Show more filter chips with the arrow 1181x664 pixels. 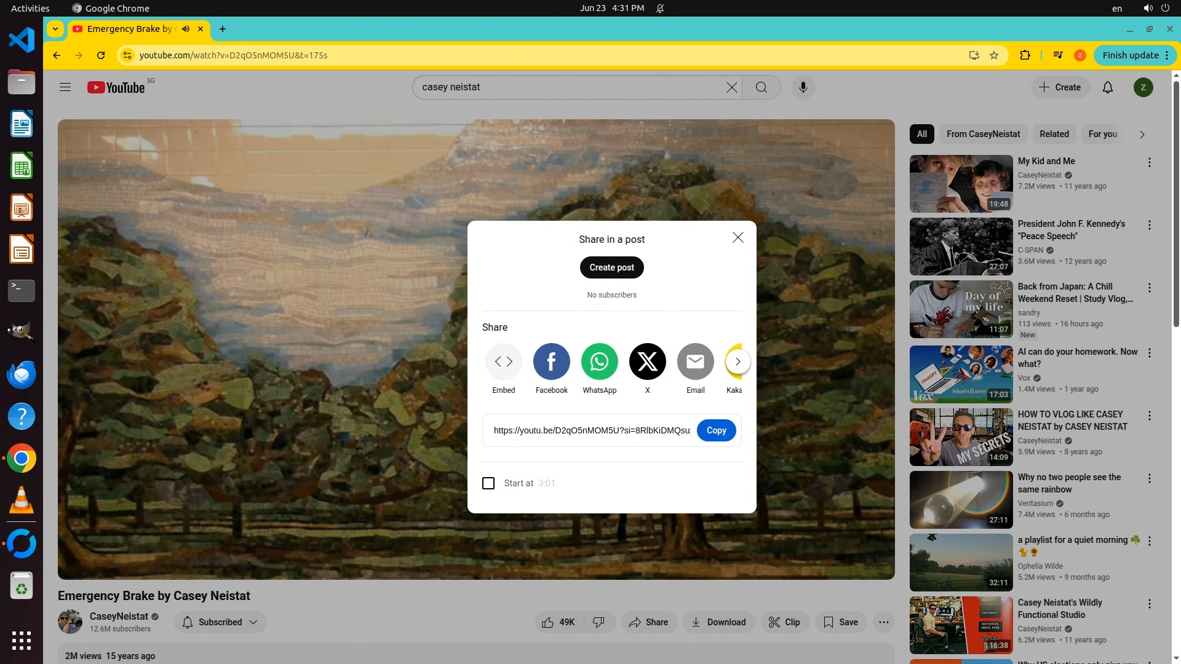1142,135
